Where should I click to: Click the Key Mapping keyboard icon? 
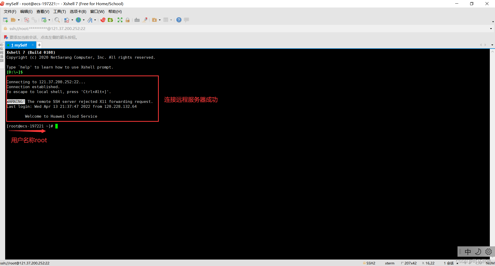tap(137, 20)
